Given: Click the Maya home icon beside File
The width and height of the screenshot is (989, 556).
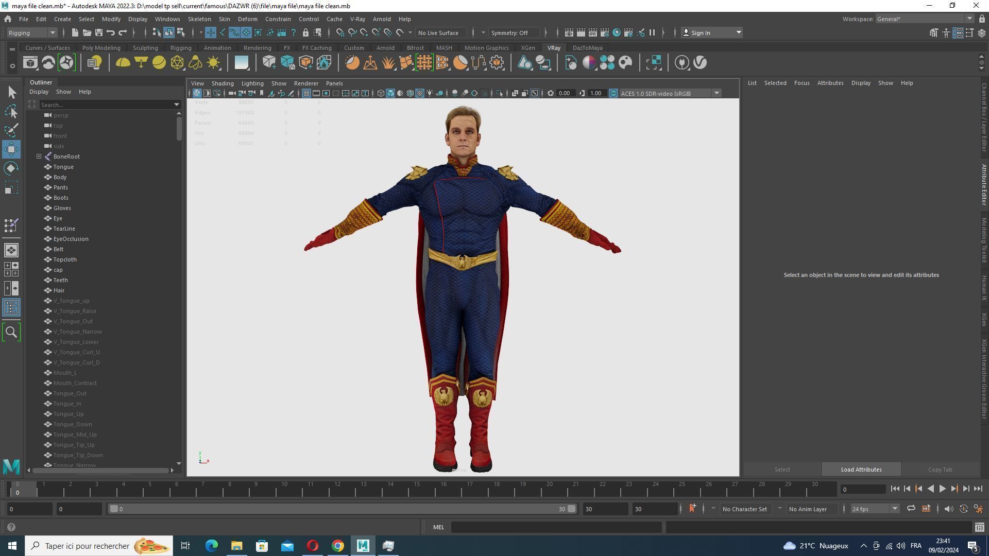Looking at the screenshot, I should pos(8,19).
